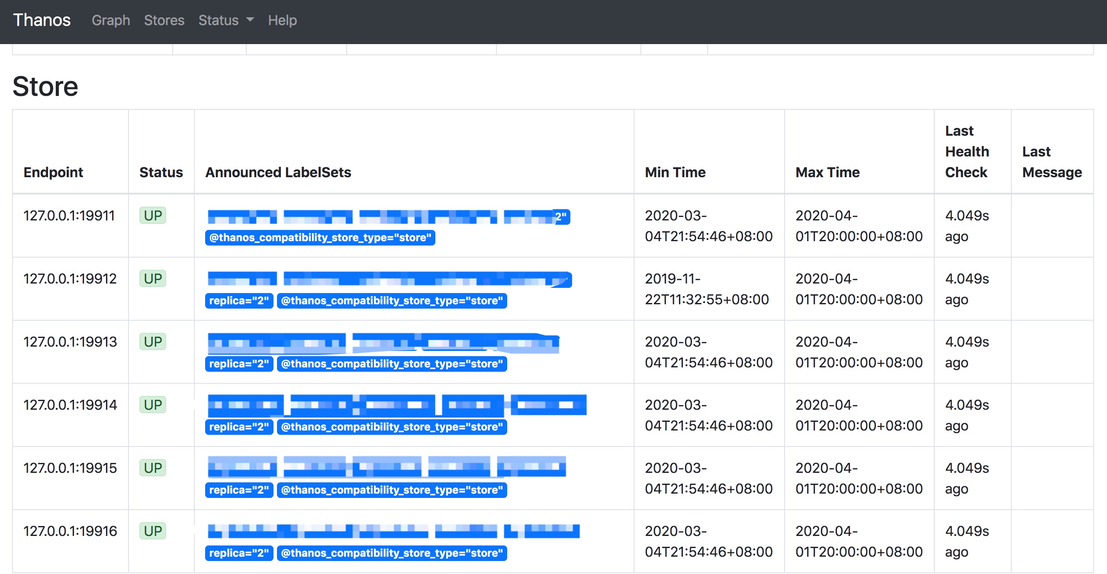
Task: Expand the Status dropdown menu
Action: [x=226, y=20]
